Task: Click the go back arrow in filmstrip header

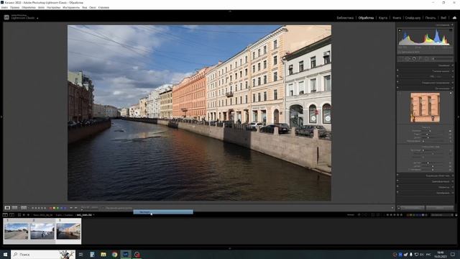Action: point(24,215)
